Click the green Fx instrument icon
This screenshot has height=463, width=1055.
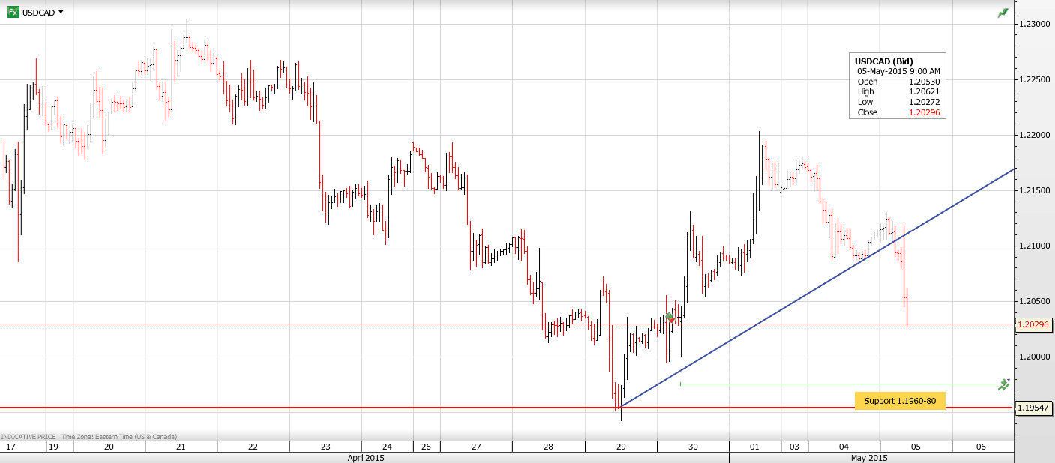point(12,12)
